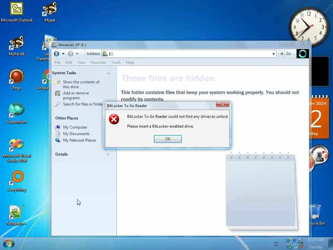
Task: Click the My Documents icon in sidebar
Action: coord(58,133)
